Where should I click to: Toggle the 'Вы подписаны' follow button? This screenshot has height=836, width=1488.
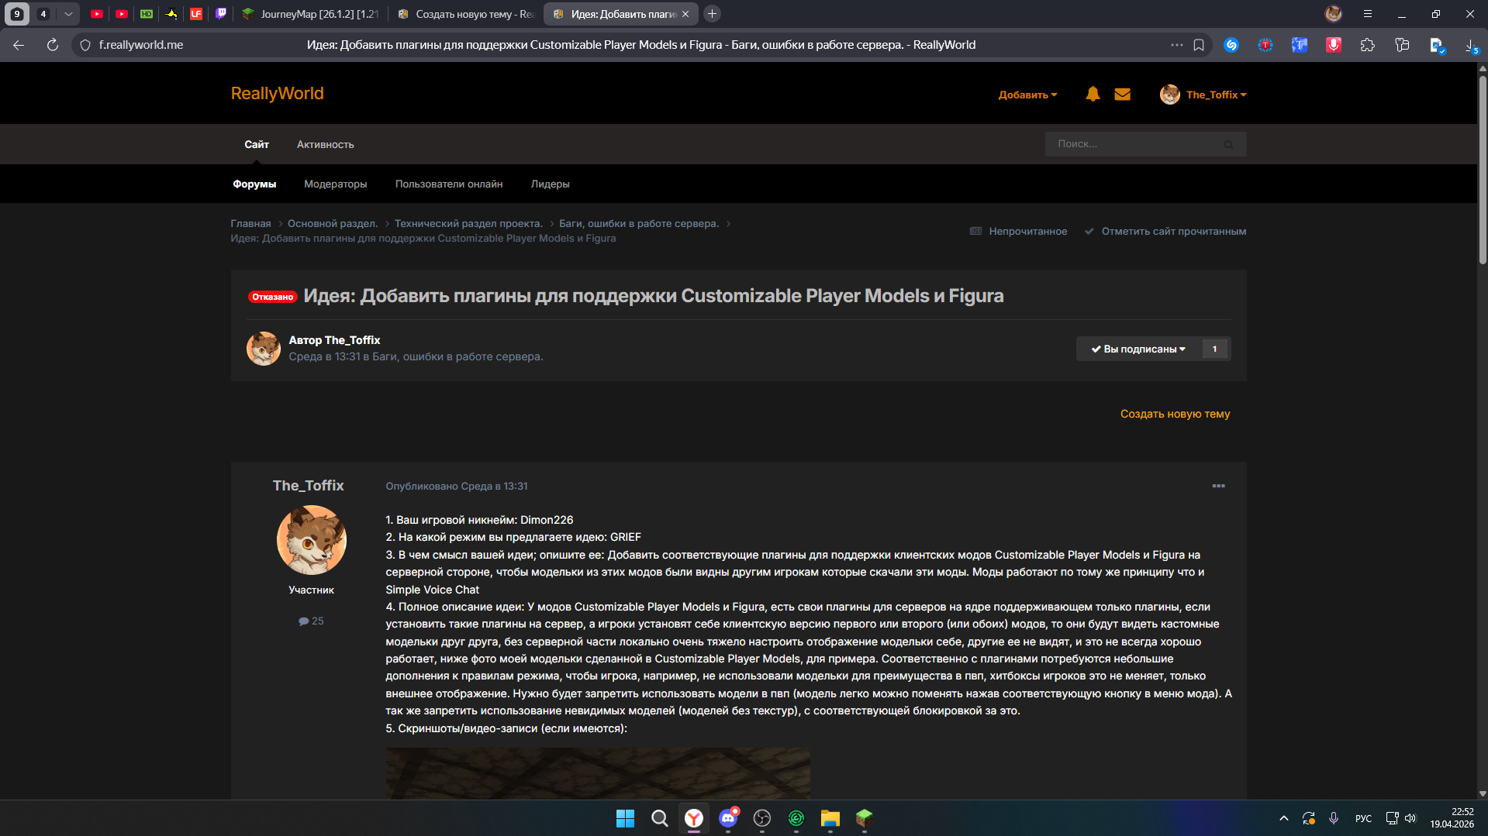pyautogui.click(x=1138, y=349)
